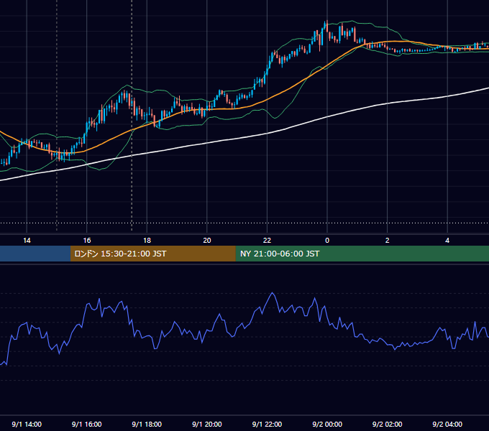Click the 20 hour label on chart axis
Image resolution: width=489 pixels, height=431 pixels.
click(x=207, y=241)
